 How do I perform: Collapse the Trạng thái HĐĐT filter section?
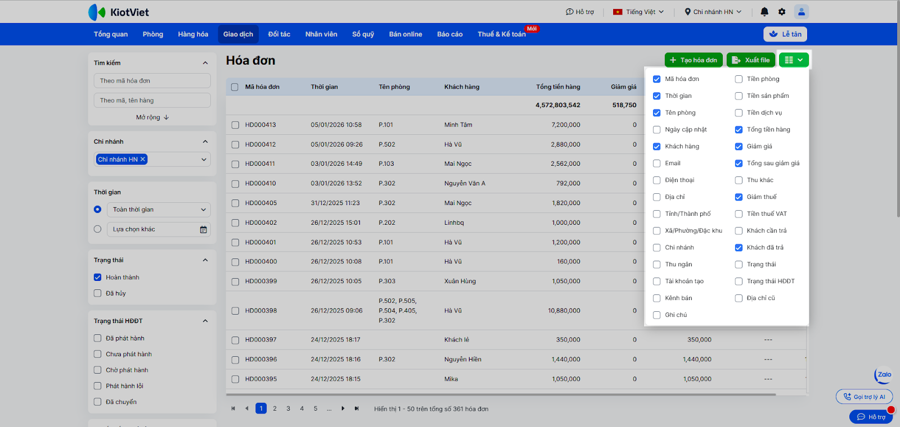click(205, 321)
